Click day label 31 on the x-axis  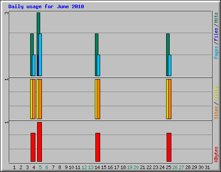(x=207, y=167)
